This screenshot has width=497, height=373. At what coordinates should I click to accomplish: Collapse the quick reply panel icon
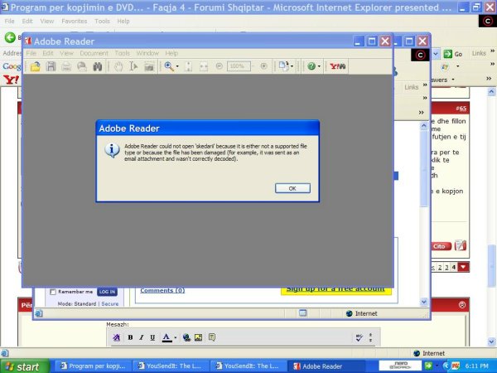(462, 305)
